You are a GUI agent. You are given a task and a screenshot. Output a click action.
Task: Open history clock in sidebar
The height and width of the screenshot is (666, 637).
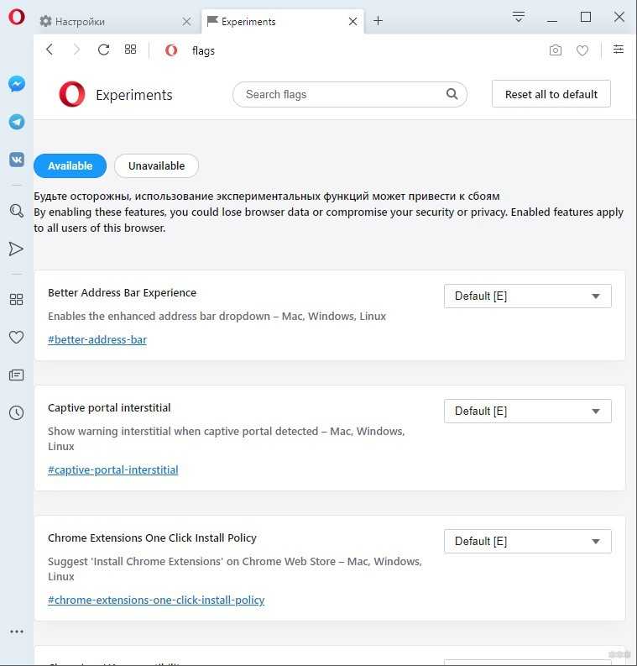coord(16,413)
